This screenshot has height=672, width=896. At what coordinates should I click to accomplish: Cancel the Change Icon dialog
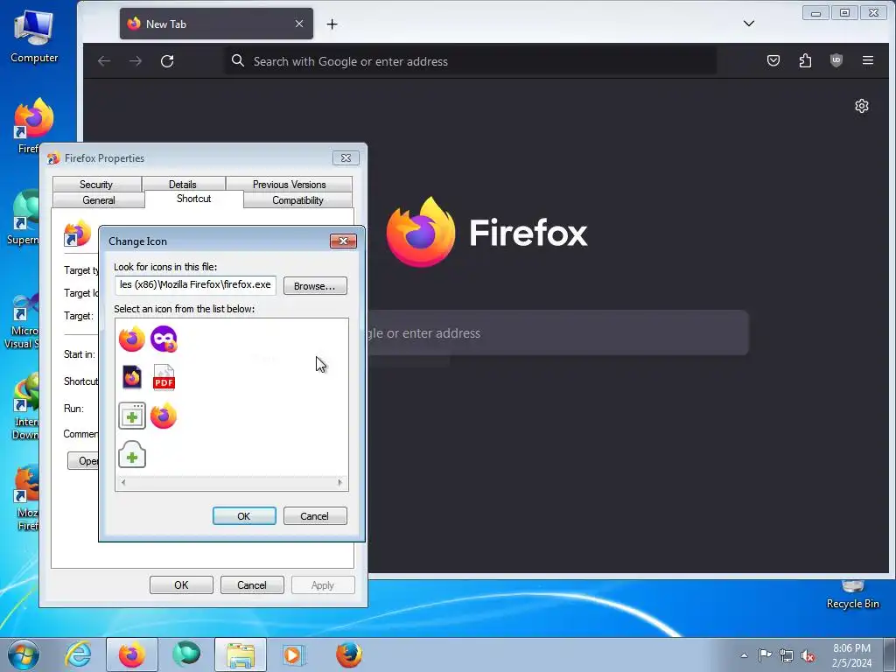coord(315,516)
